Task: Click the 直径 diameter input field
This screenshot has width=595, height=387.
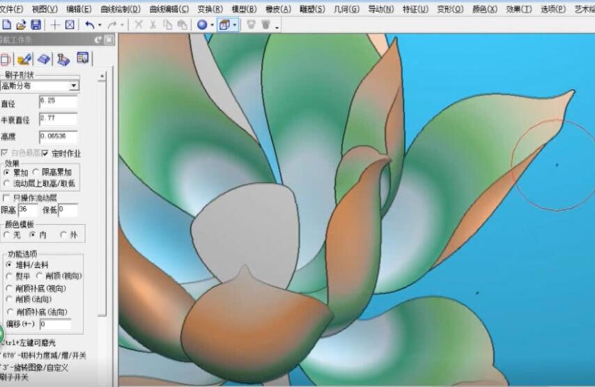Action: (x=59, y=102)
